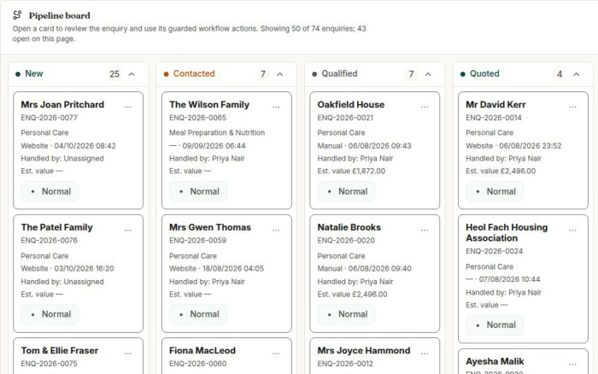Image resolution: width=598 pixels, height=374 pixels.
Task: Click timestamp 06/08/2026 23:52 on David Kerr card
Action: click(x=531, y=146)
